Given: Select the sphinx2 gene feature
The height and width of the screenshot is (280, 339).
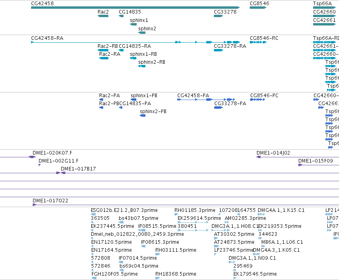Looking at the screenshot, I should (142, 33).
